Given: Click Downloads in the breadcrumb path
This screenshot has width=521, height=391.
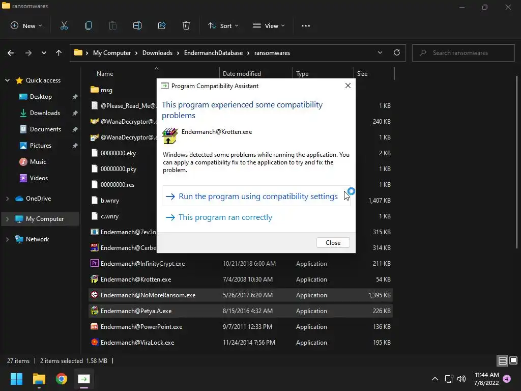Looking at the screenshot, I should tap(157, 53).
